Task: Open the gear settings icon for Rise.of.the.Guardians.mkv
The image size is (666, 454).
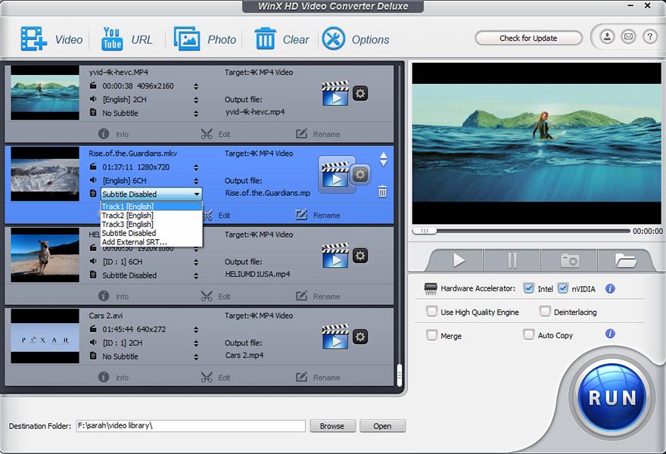Action: (x=359, y=175)
